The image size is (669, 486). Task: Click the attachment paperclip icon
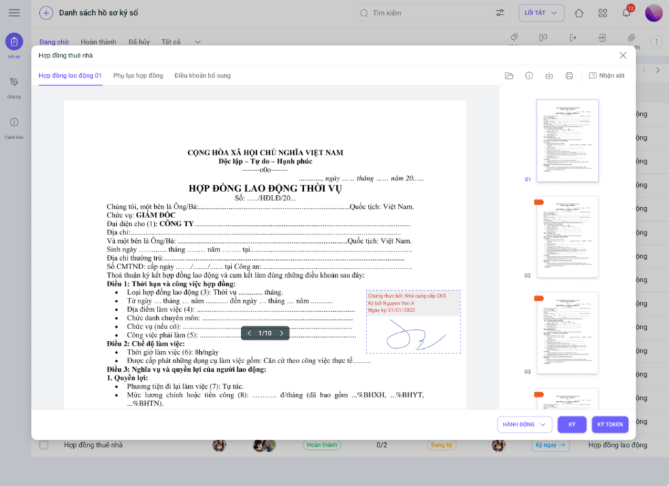[632, 37]
